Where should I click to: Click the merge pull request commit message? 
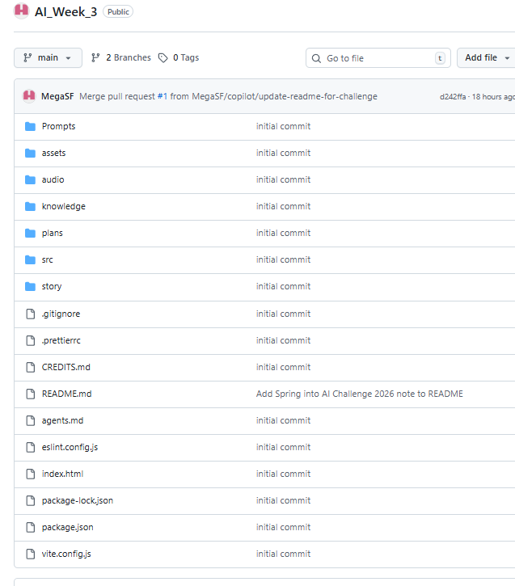tap(228, 96)
